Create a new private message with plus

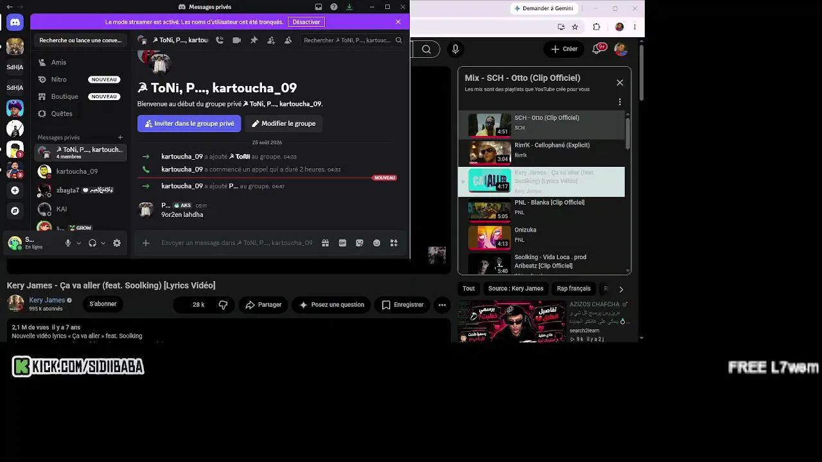tap(120, 137)
